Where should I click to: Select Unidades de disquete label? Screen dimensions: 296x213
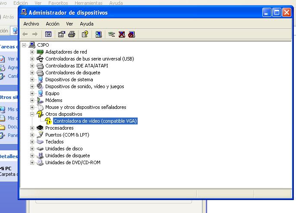pos(68,156)
